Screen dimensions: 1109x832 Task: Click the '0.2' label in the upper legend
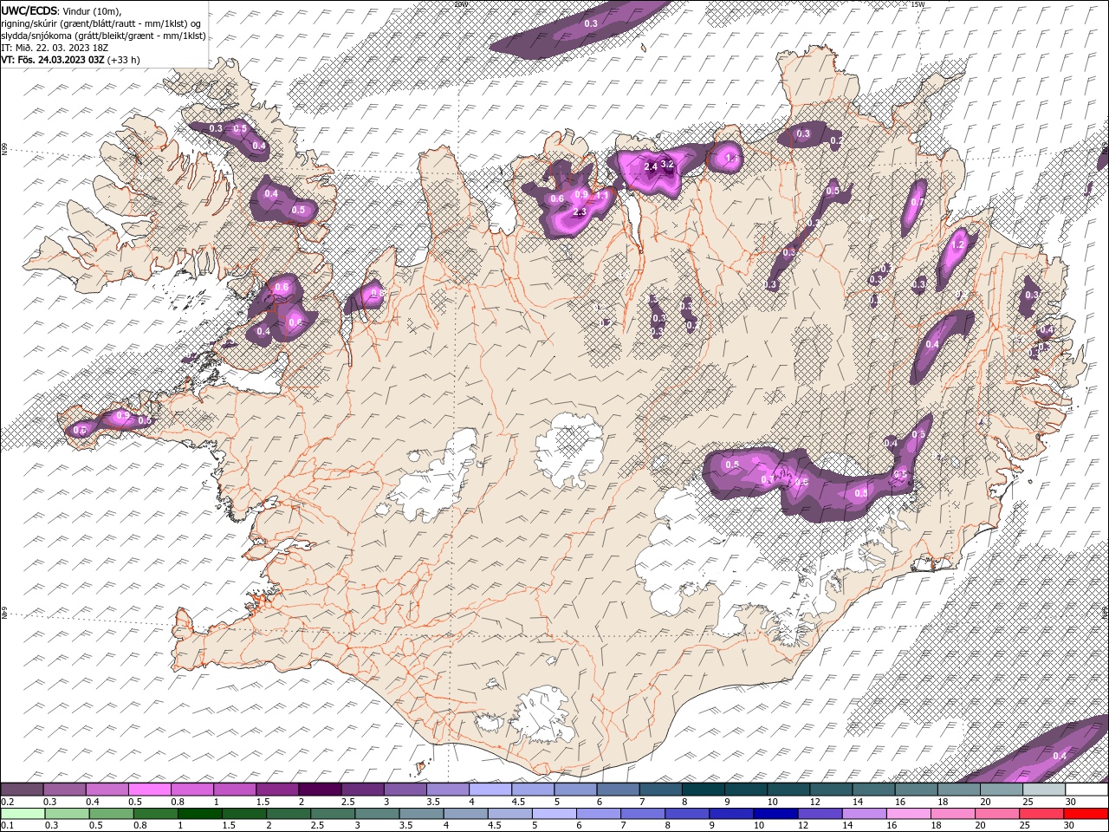tap(7, 802)
